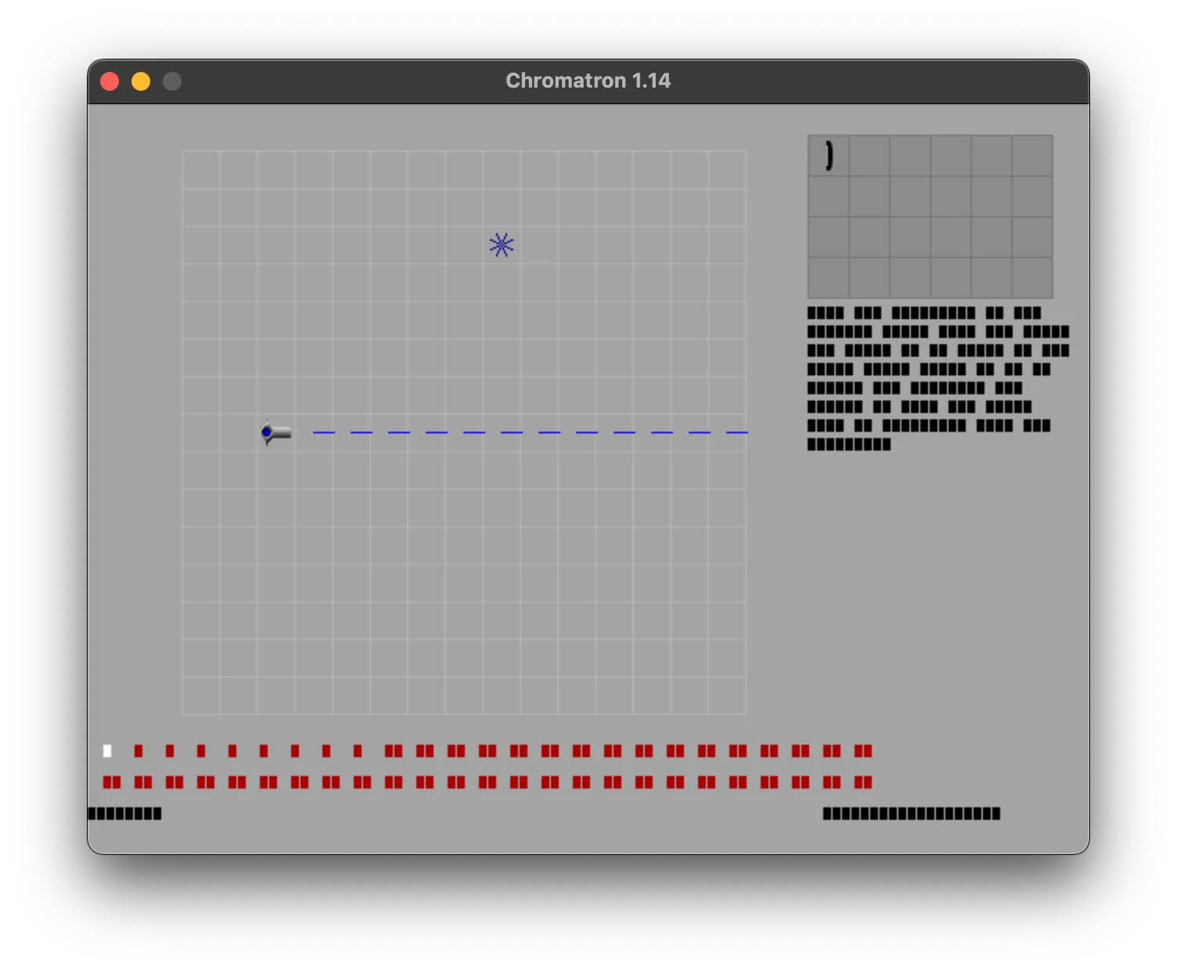Click the blacked-out text at bottom-left corner

coord(125,814)
